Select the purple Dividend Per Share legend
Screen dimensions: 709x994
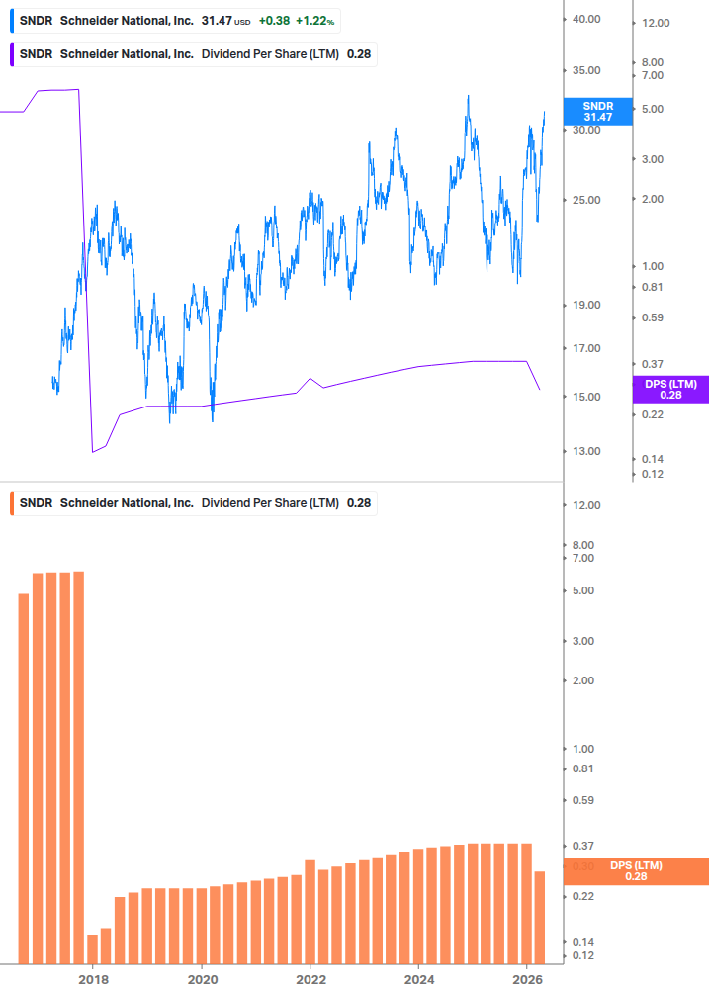click(193, 54)
